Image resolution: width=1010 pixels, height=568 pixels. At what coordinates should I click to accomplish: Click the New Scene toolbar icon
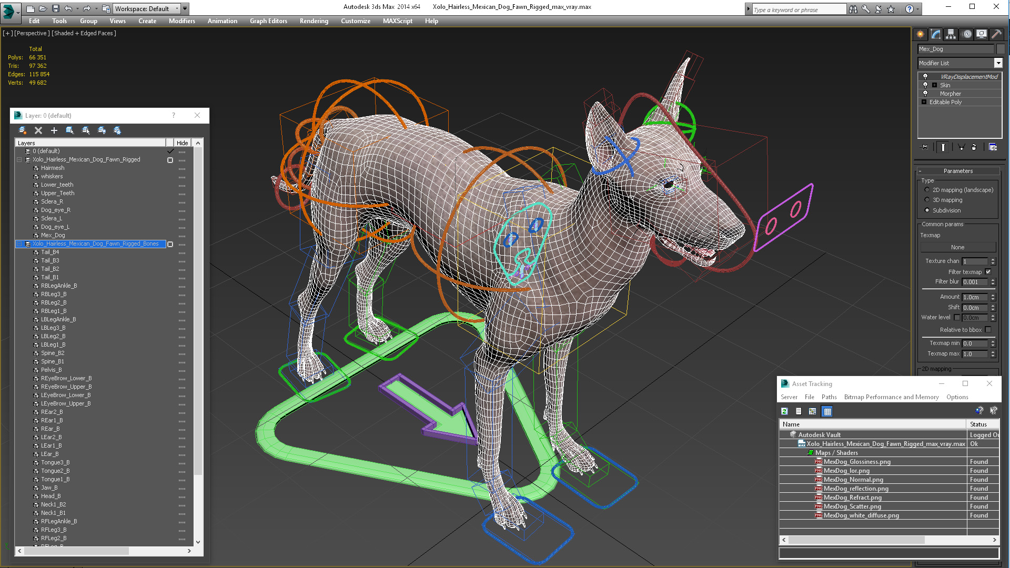[x=31, y=8]
